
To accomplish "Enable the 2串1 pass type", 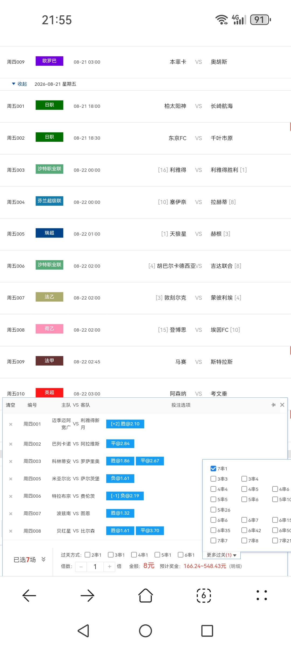I will [87, 555].
